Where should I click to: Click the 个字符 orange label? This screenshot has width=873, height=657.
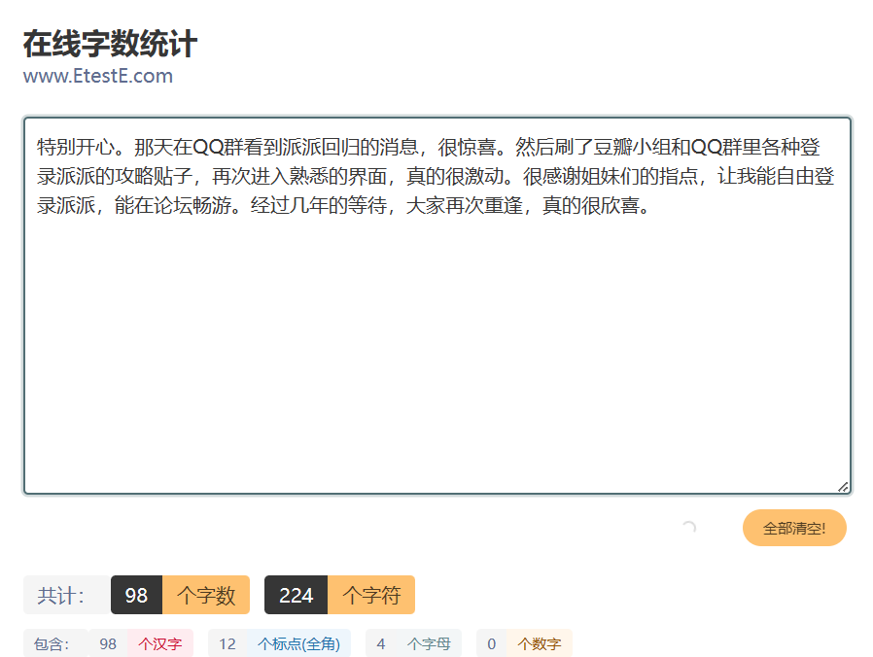pyautogui.click(x=371, y=595)
